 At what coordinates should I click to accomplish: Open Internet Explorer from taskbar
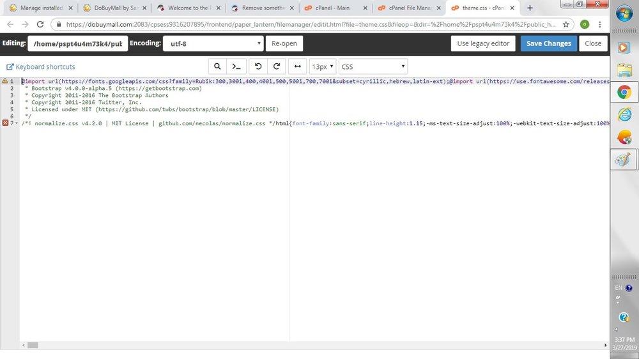tap(624, 114)
